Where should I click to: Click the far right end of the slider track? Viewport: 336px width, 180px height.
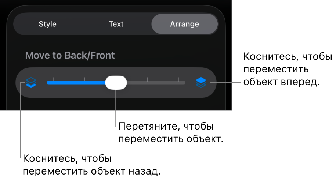coord(184,83)
